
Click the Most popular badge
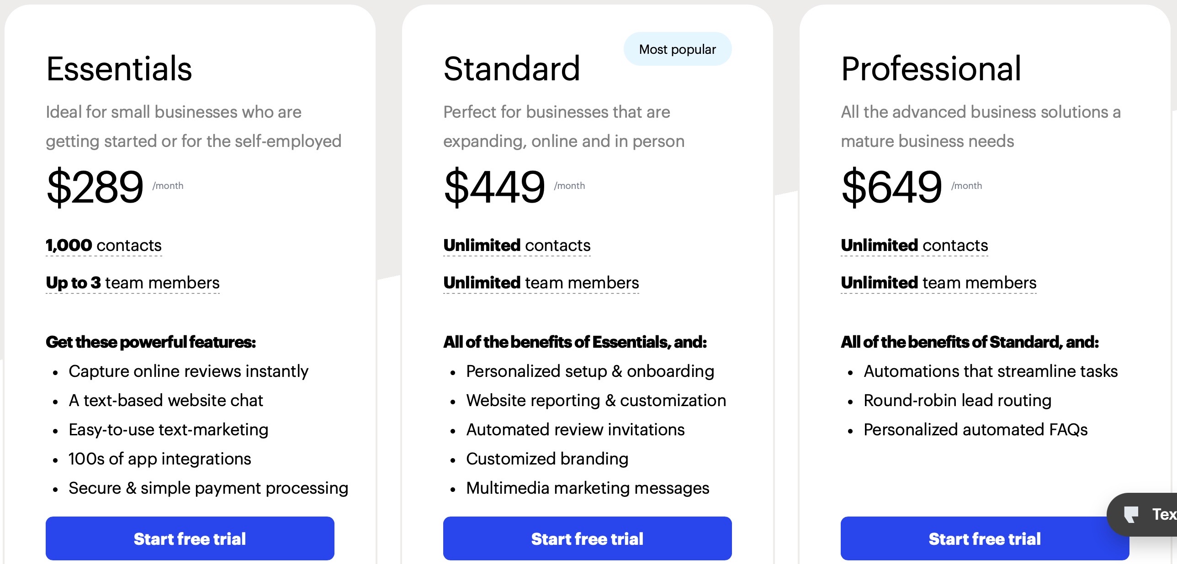click(x=677, y=49)
